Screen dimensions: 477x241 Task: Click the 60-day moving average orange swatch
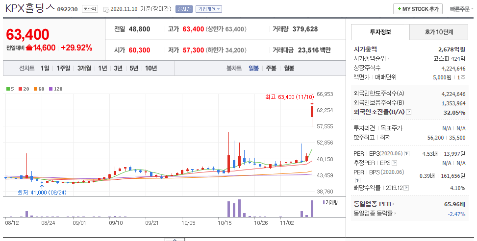(35, 89)
